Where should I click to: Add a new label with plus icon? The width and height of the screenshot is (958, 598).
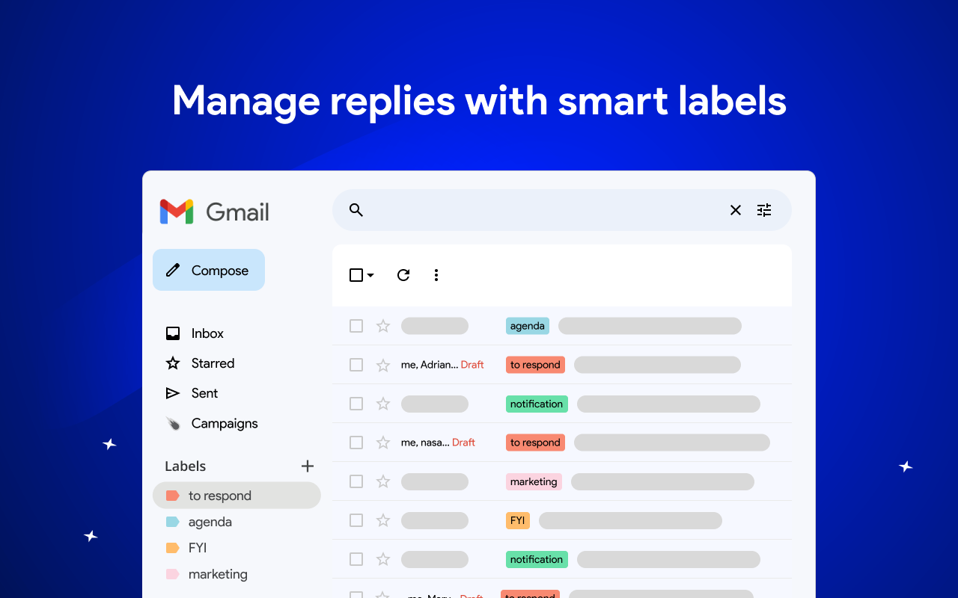point(308,466)
